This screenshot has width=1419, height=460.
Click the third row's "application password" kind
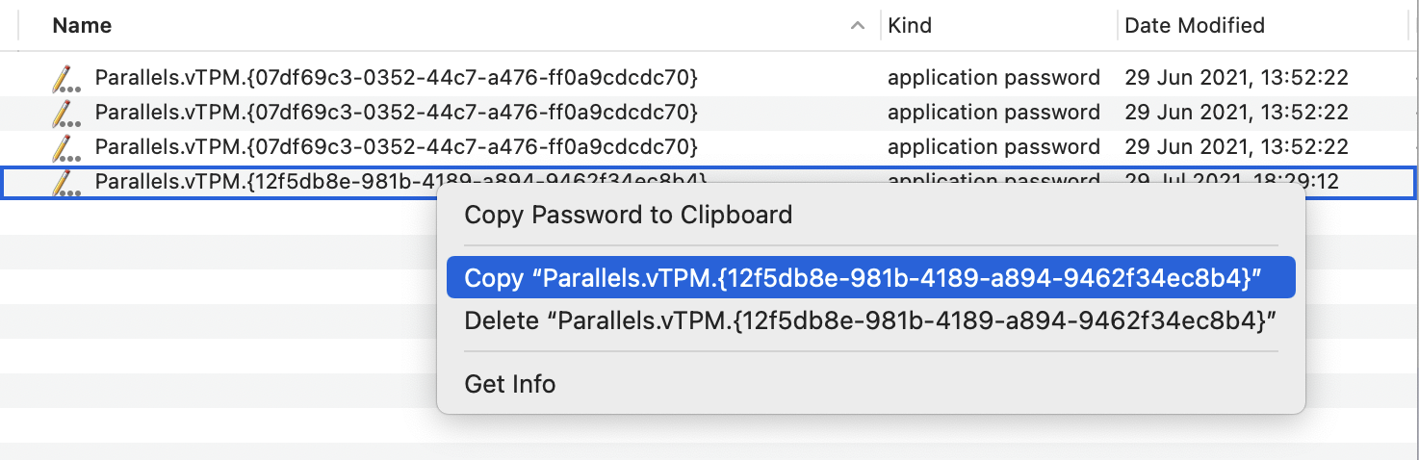point(993,147)
